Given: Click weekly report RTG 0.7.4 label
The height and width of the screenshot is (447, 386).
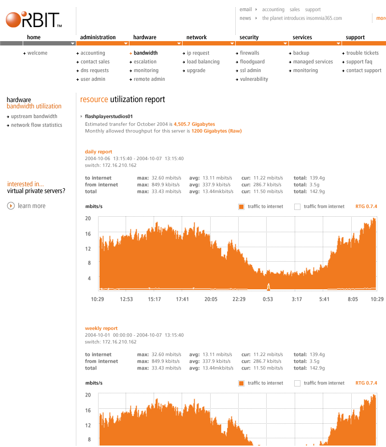Looking at the screenshot, I should coord(366,383).
